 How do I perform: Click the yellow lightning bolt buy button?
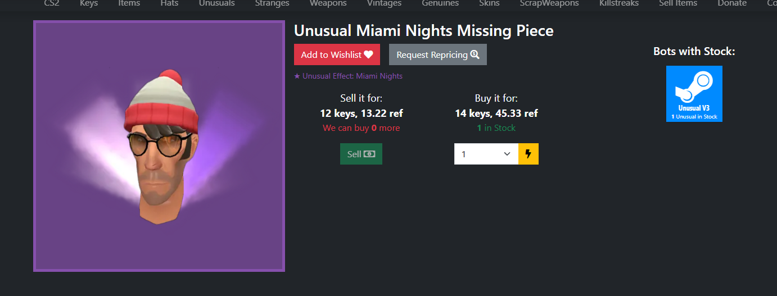528,154
